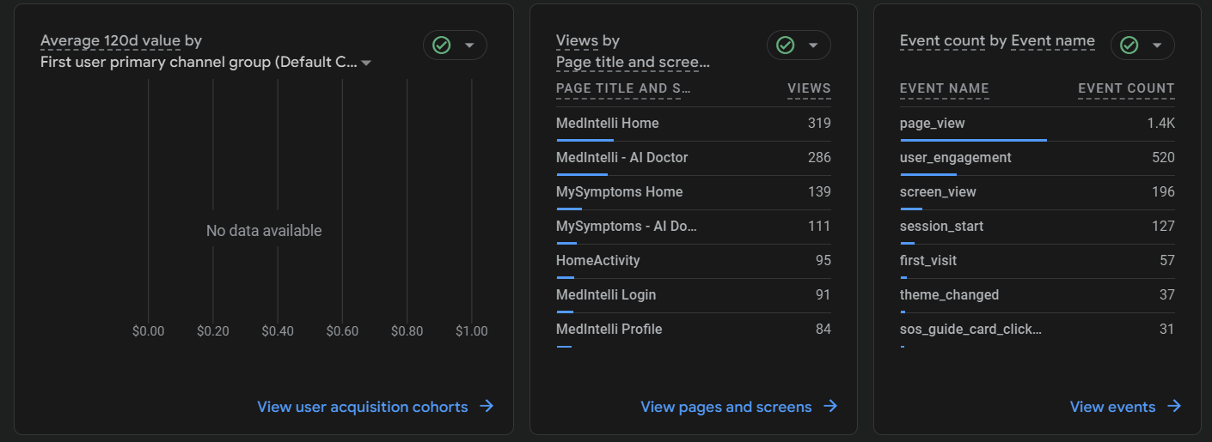Image resolution: width=1212 pixels, height=442 pixels.
Task: Click green check icon on Views card
Action: [786, 45]
